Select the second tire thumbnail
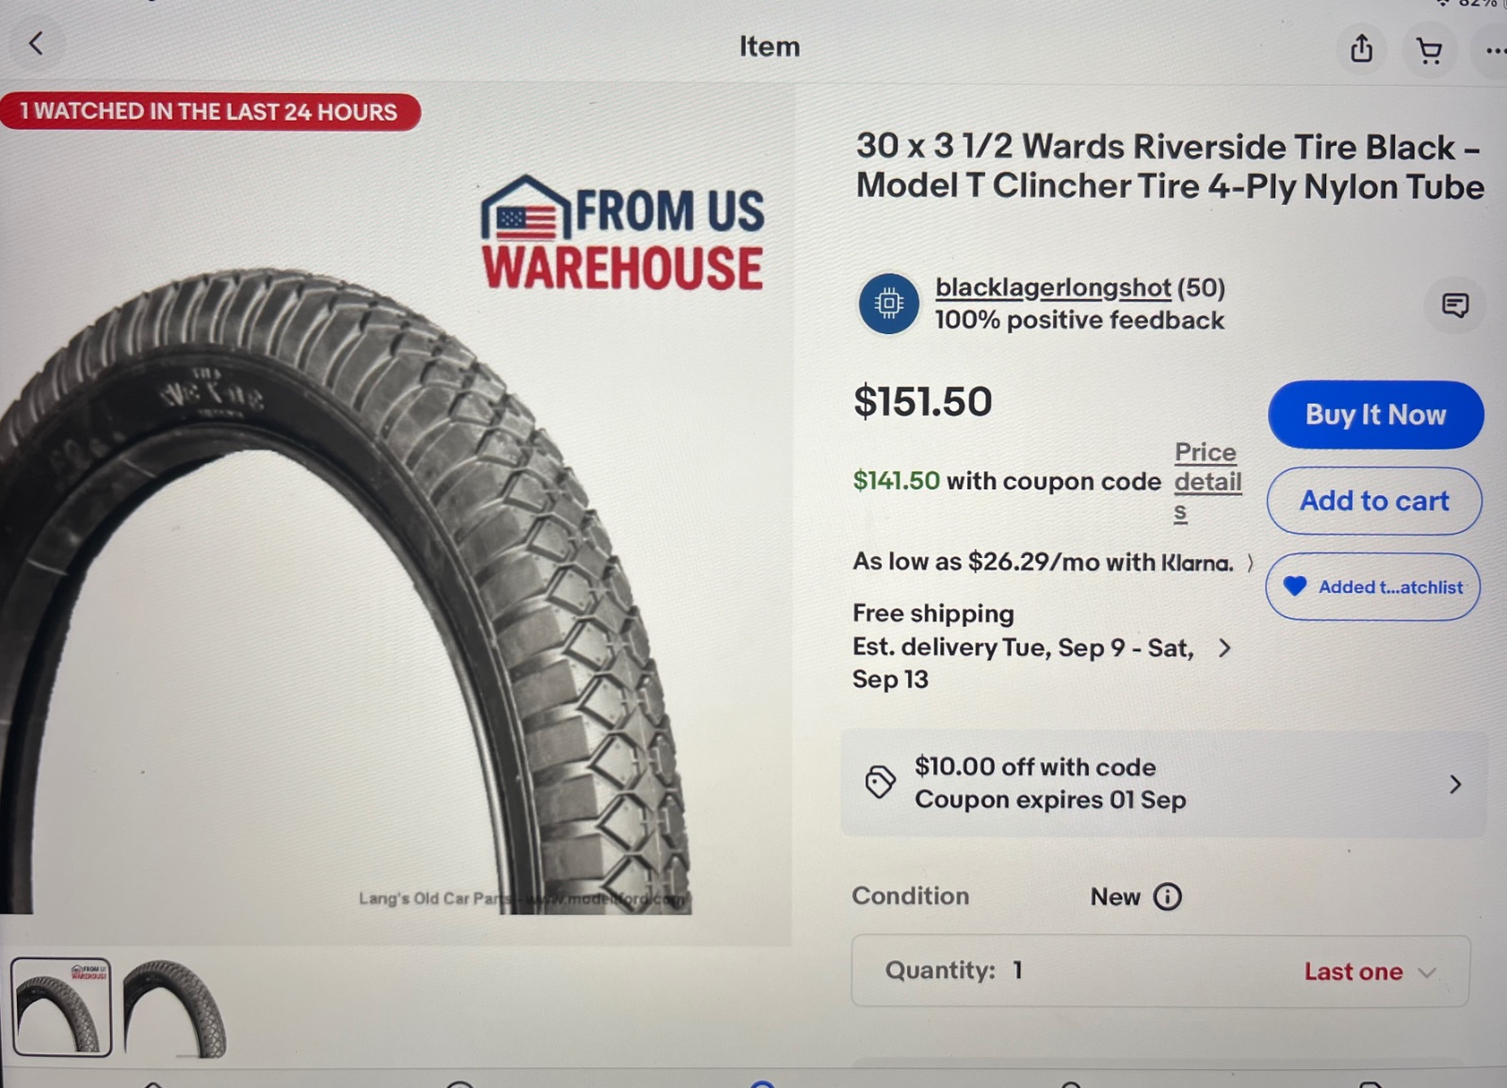This screenshot has width=1507, height=1088. tap(175, 1009)
